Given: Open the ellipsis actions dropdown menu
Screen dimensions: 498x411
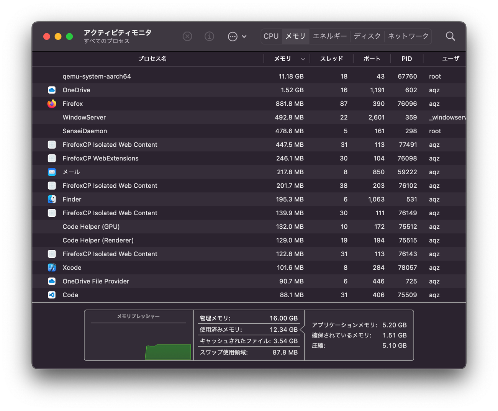Looking at the screenshot, I should (x=237, y=36).
